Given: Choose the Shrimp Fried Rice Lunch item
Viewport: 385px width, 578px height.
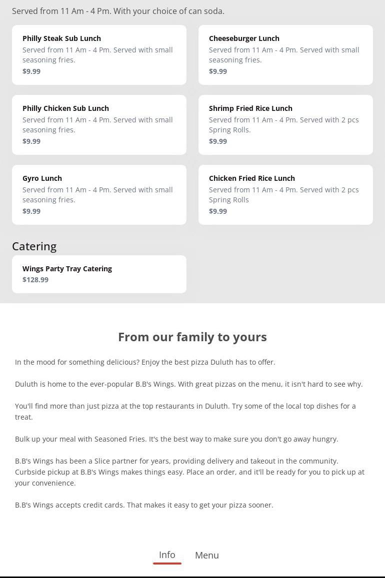Looking at the screenshot, I should (x=285, y=125).
